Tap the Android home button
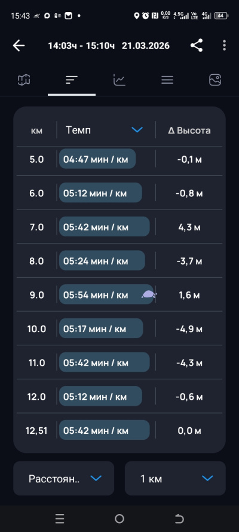This screenshot has width=239, height=532. coord(119,519)
